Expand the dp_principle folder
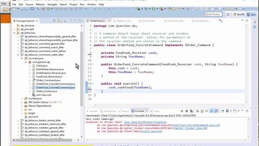 point(15,29)
